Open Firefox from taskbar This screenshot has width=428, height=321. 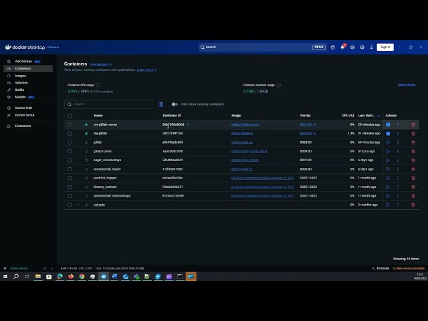click(71, 276)
